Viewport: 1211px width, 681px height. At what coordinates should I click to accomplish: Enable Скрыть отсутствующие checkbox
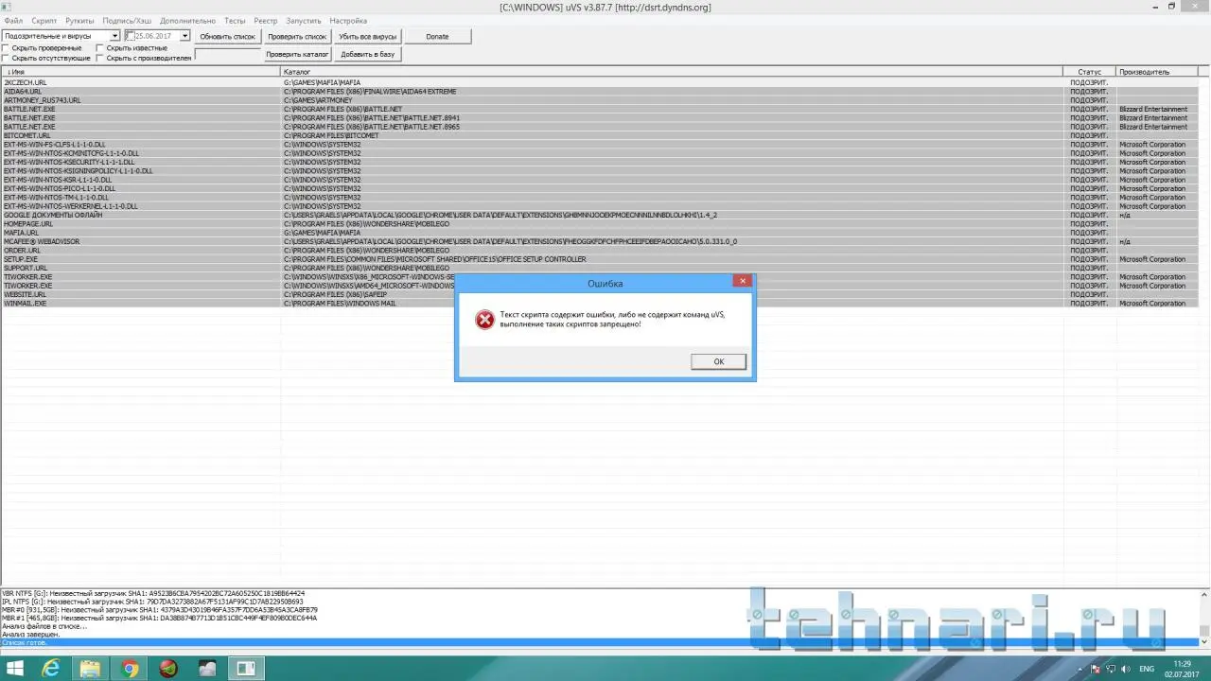point(7,59)
